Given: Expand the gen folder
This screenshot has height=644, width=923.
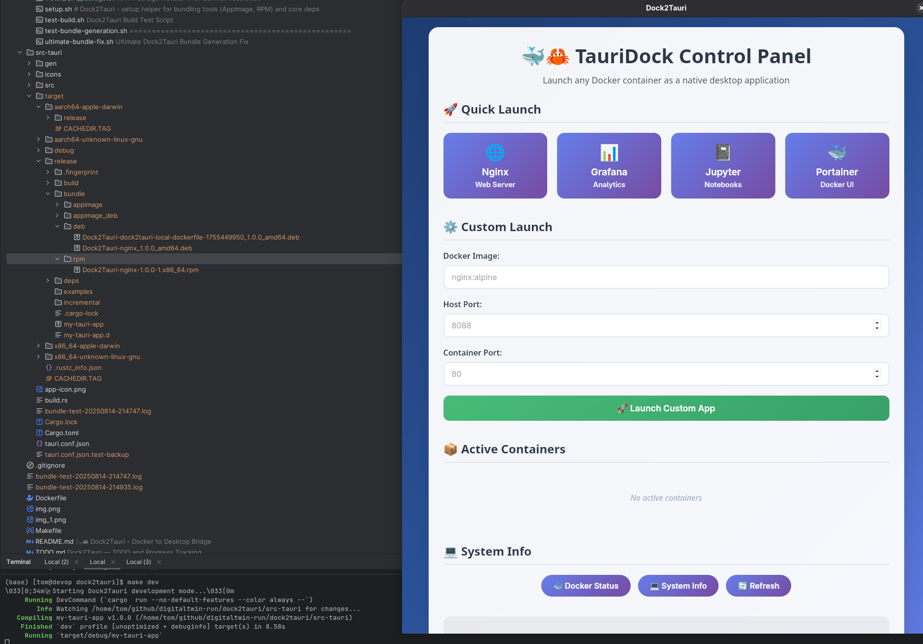Looking at the screenshot, I should [29, 63].
